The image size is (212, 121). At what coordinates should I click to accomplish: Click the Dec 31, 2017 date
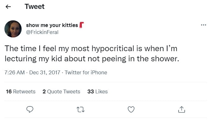click(44, 72)
